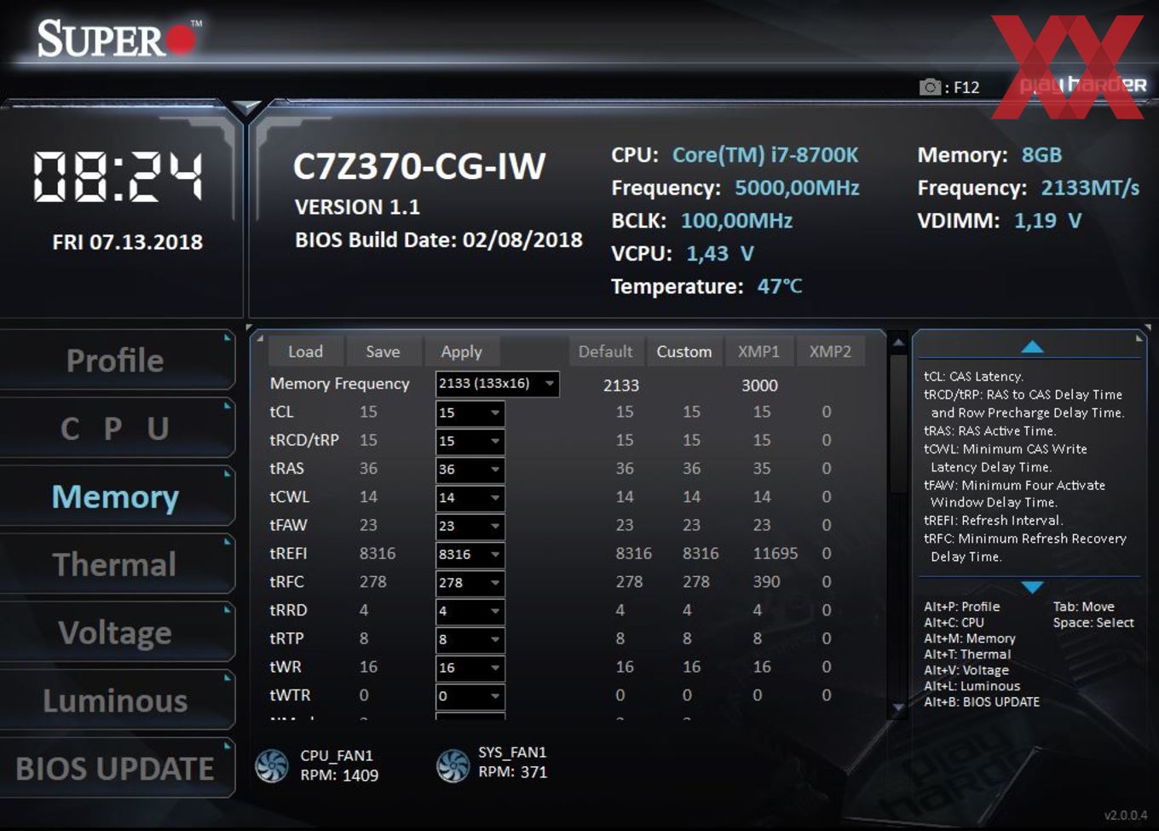Image resolution: width=1159 pixels, height=831 pixels.
Task: Click the SYS_FAN1 fan icon
Action: (x=453, y=765)
